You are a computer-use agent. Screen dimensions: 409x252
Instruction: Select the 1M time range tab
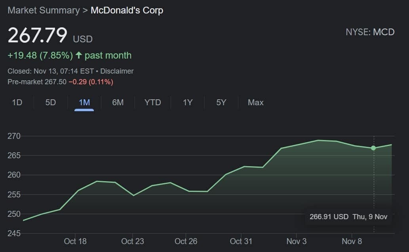click(84, 102)
